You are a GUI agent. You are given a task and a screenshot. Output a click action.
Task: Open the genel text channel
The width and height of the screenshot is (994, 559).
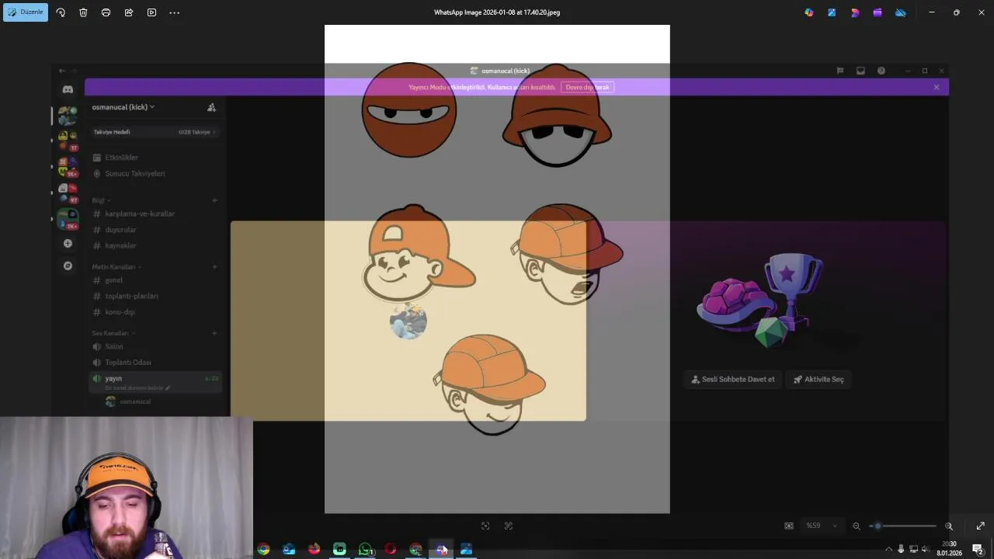click(113, 280)
